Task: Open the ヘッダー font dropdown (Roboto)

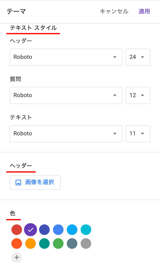Action: coord(66,57)
